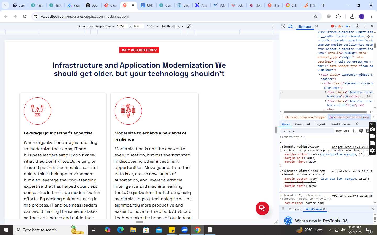Click the WHY VCLOUD TECH? red badge
This screenshot has width=377, height=235.
139,50
